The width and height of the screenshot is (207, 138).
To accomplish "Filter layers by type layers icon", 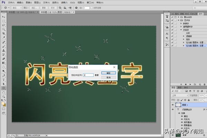I will click(x=194, y=91).
